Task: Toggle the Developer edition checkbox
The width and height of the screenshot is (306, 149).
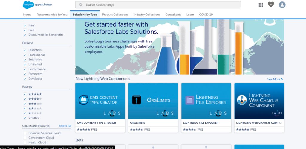Action: coord(25,79)
